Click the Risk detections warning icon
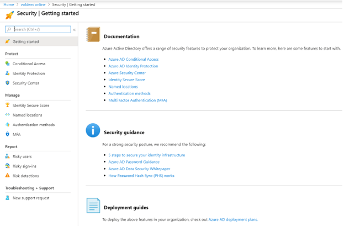The image size is (344, 232). click(7, 176)
